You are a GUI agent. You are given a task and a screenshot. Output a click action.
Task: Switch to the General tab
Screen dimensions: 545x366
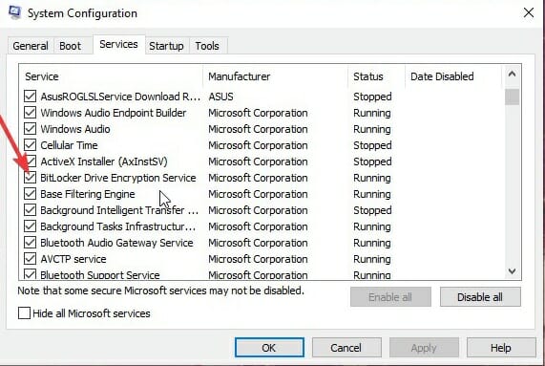click(x=31, y=46)
